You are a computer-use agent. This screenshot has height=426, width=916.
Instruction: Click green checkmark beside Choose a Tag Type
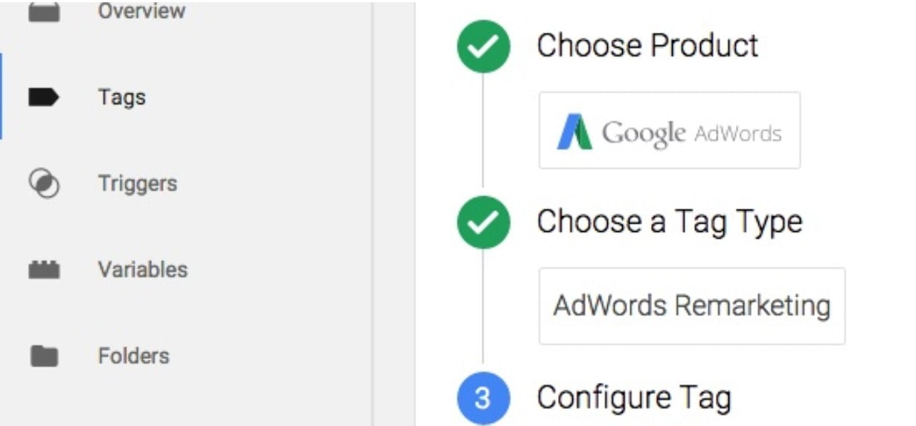coord(484,222)
